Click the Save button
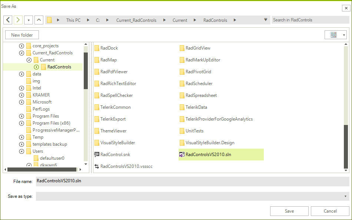The image size is (352, 220). [289, 211]
